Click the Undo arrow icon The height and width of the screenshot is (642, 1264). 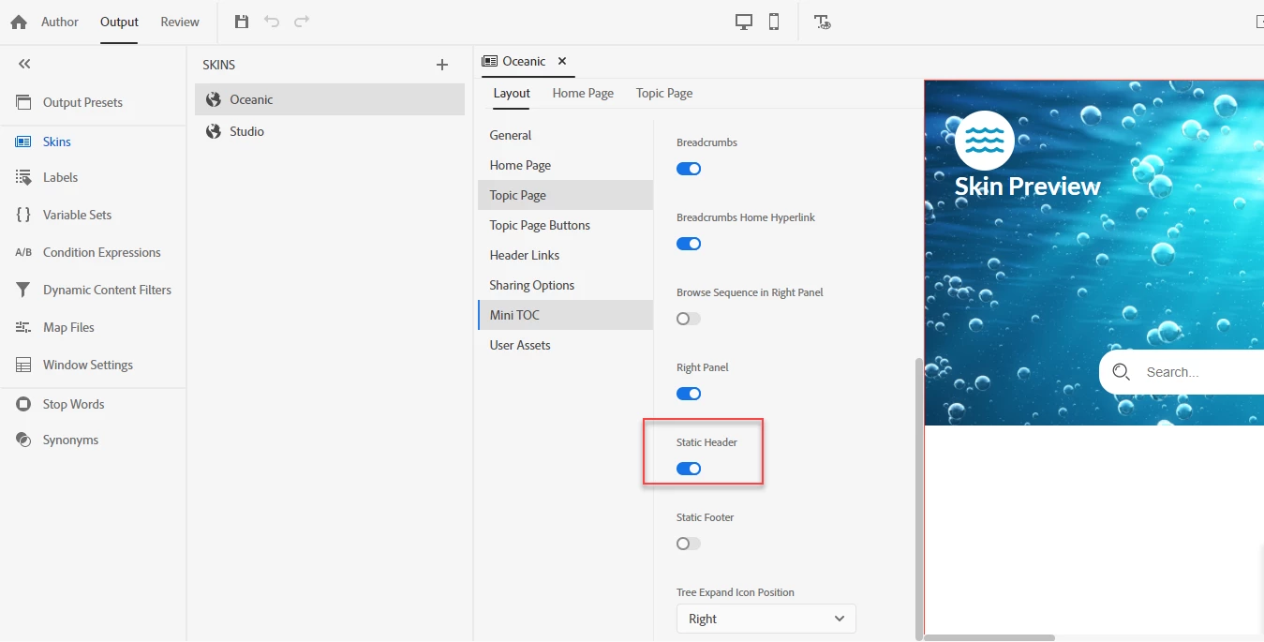tap(272, 22)
